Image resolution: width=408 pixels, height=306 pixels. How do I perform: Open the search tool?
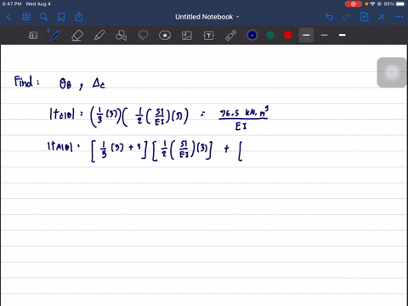click(43, 17)
